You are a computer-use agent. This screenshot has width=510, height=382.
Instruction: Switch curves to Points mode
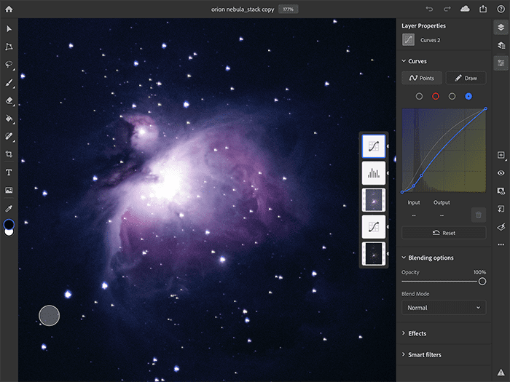click(x=420, y=78)
